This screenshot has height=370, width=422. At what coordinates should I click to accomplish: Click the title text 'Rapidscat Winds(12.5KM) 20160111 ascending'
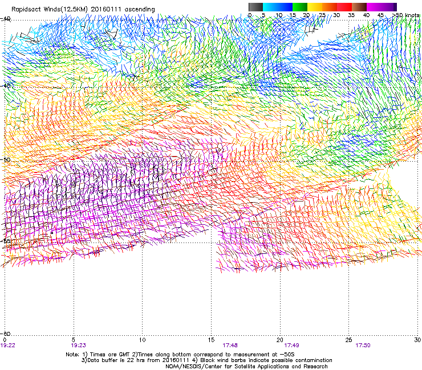pos(83,10)
